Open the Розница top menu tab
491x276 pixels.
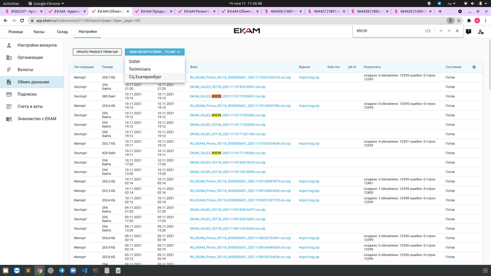click(x=16, y=31)
